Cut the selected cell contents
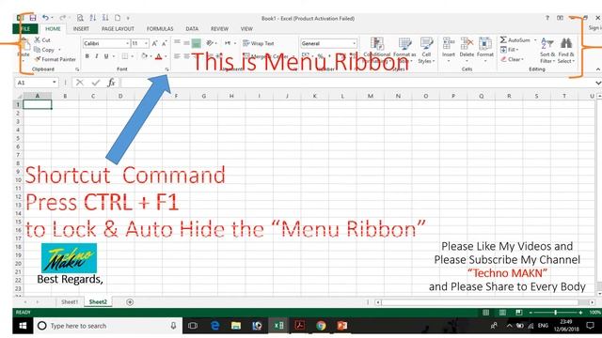Image resolution: width=602 pixels, height=338 pixels. (x=42, y=39)
